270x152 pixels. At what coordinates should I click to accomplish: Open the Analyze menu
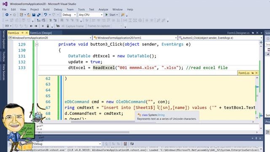(103, 9)
